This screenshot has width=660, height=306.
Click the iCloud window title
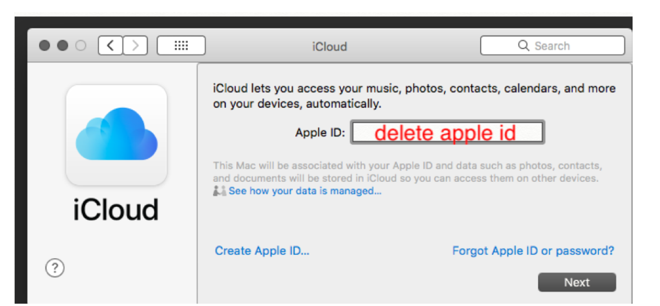point(329,46)
